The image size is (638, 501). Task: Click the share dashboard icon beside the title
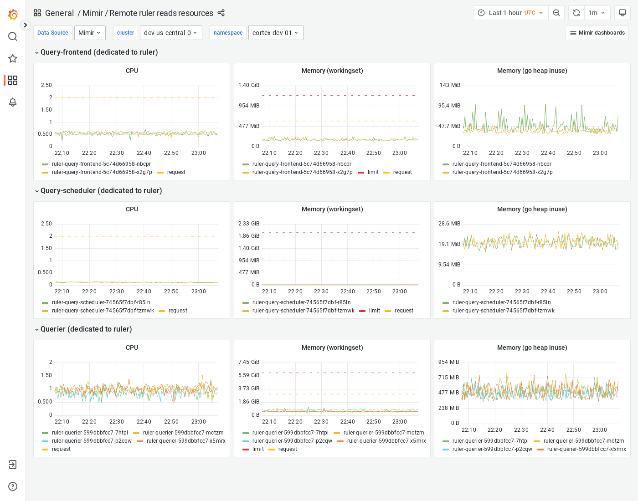(x=221, y=13)
